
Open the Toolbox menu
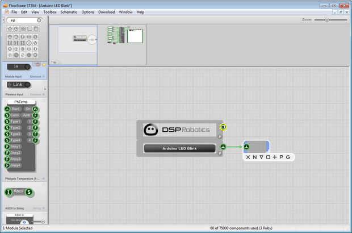click(x=50, y=12)
